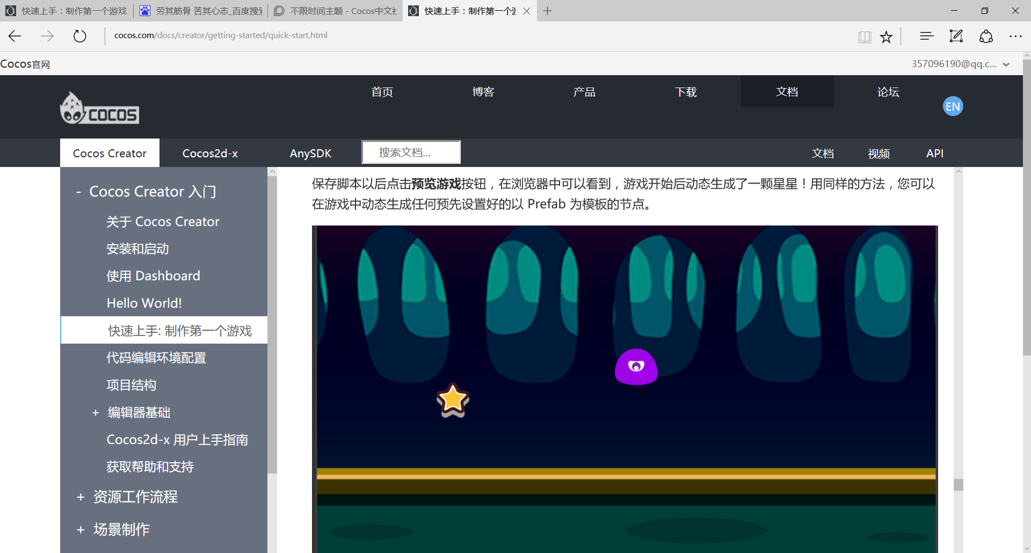Viewport: 1031px width, 553px height.
Task: Open the 博客 nav item
Action: (x=483, y=92)
